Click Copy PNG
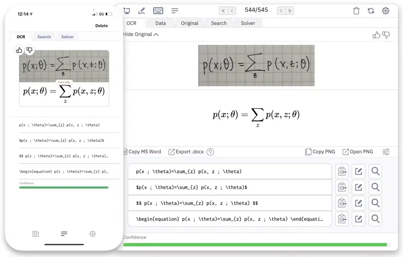 [320, 152]
